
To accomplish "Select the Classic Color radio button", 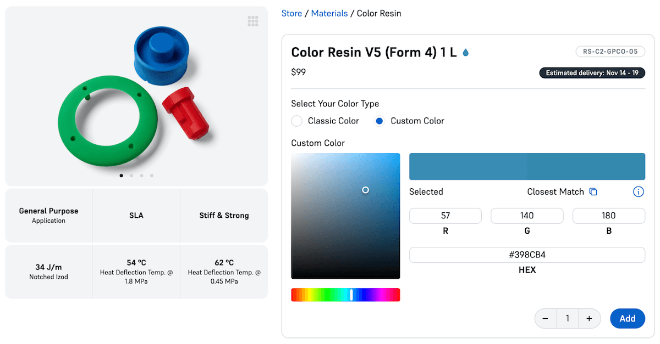I will click(296, 121).
